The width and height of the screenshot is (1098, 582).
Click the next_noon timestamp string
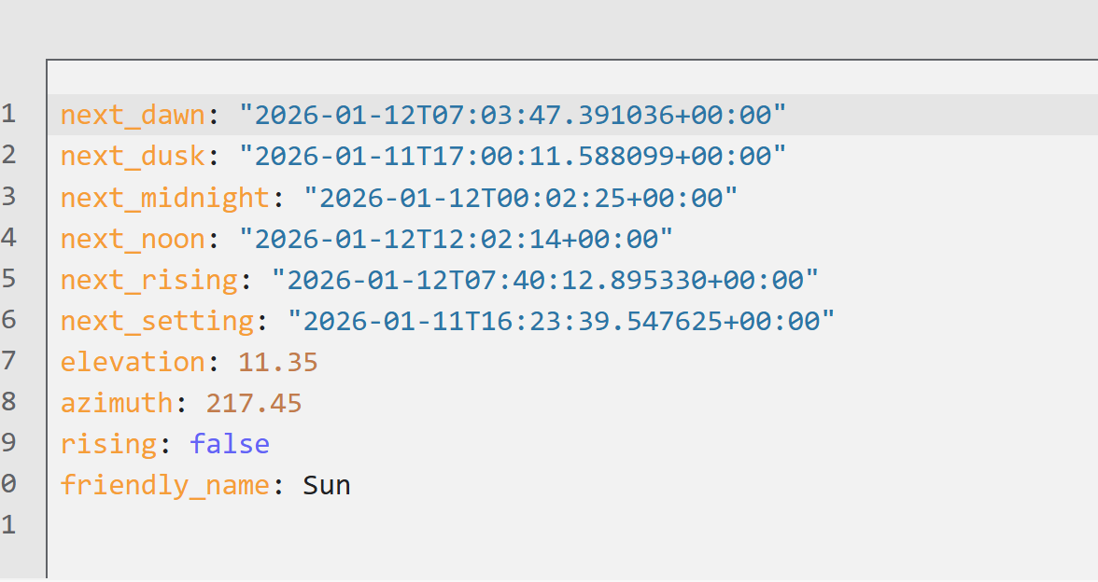coord(456,239)
